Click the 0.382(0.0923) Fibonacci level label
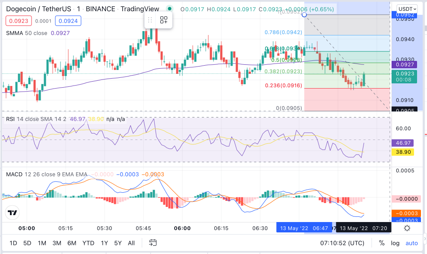This screenshot has width=427, height=254. pyautogui.click(x=283, y=71)
